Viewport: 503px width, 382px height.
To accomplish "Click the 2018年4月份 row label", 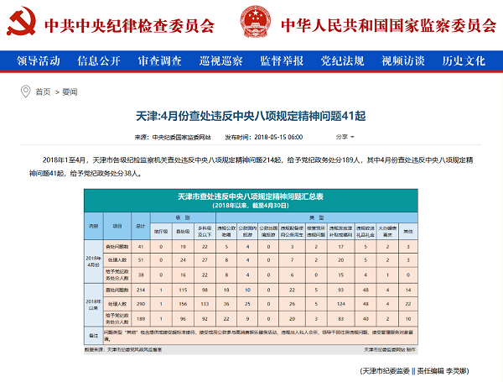I will [x=93, y=261].
